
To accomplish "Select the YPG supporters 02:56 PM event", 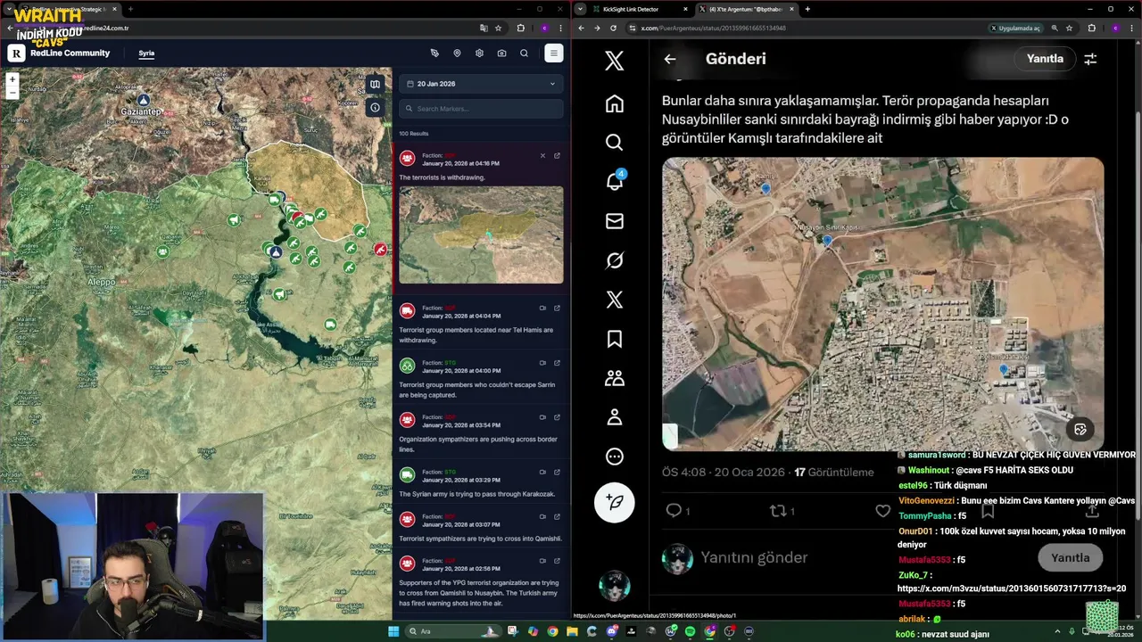I will (x=481, y=583).
